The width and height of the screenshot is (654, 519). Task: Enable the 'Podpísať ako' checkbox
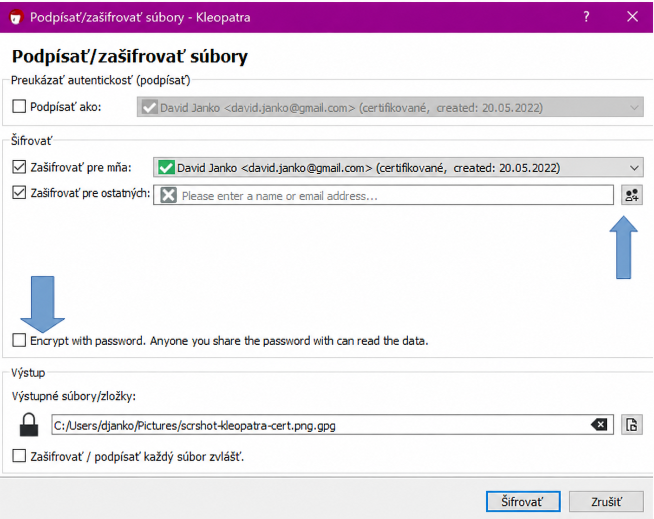19,106
